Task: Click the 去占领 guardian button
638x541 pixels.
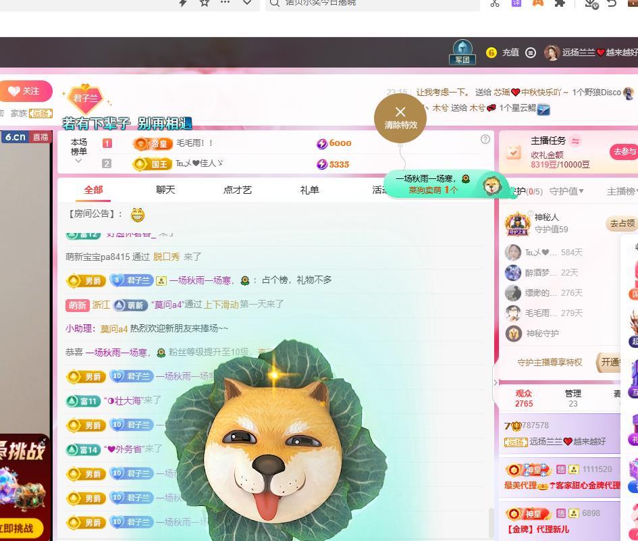Action: (620, 224)
